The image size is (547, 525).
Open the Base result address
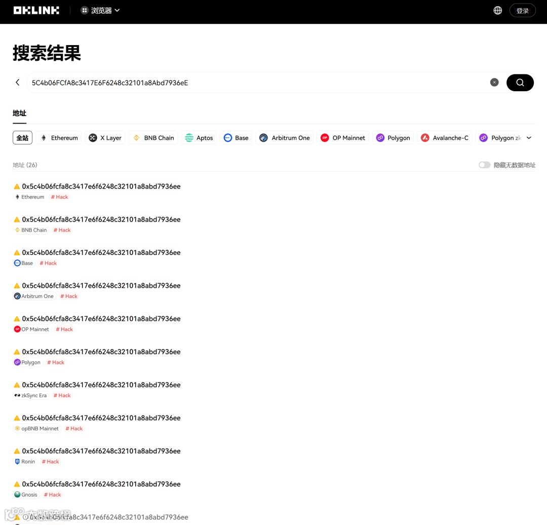(x=101, y=252)
